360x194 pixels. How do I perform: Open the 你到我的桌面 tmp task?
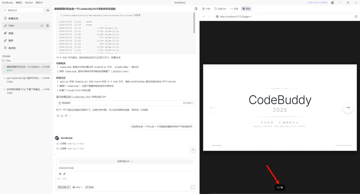coord(26,91)
